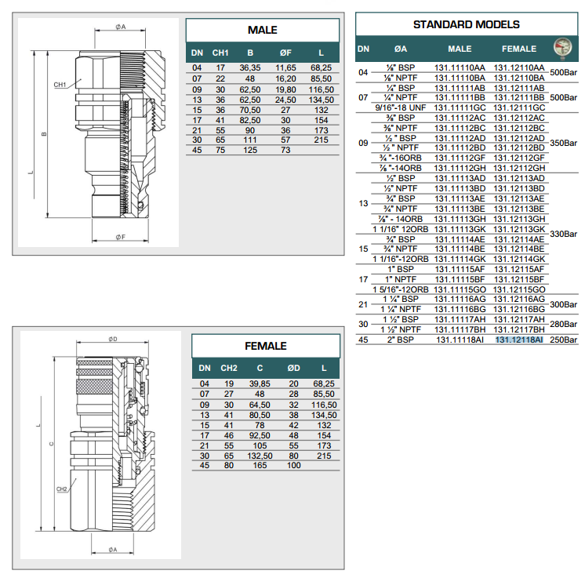585x585 pixels.
Task: Select the ØD column header in female table
Action: (293, 368)
